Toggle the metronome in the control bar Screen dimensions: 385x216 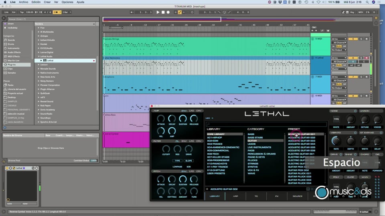(x=57, y=12)
